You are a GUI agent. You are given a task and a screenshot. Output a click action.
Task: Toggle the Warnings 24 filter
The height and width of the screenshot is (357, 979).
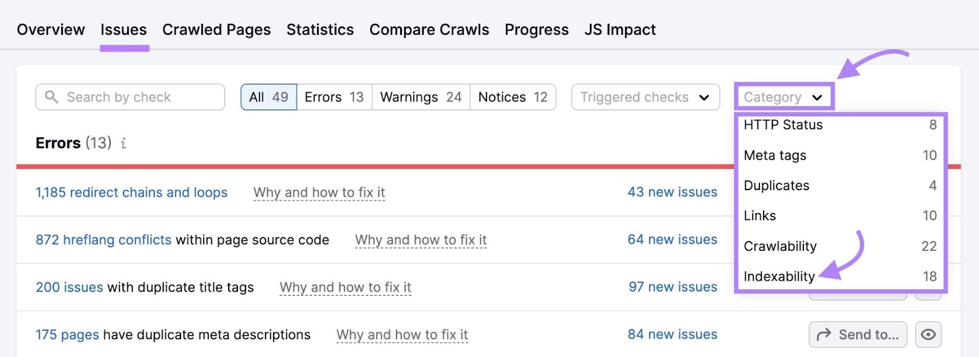point(420,97)
